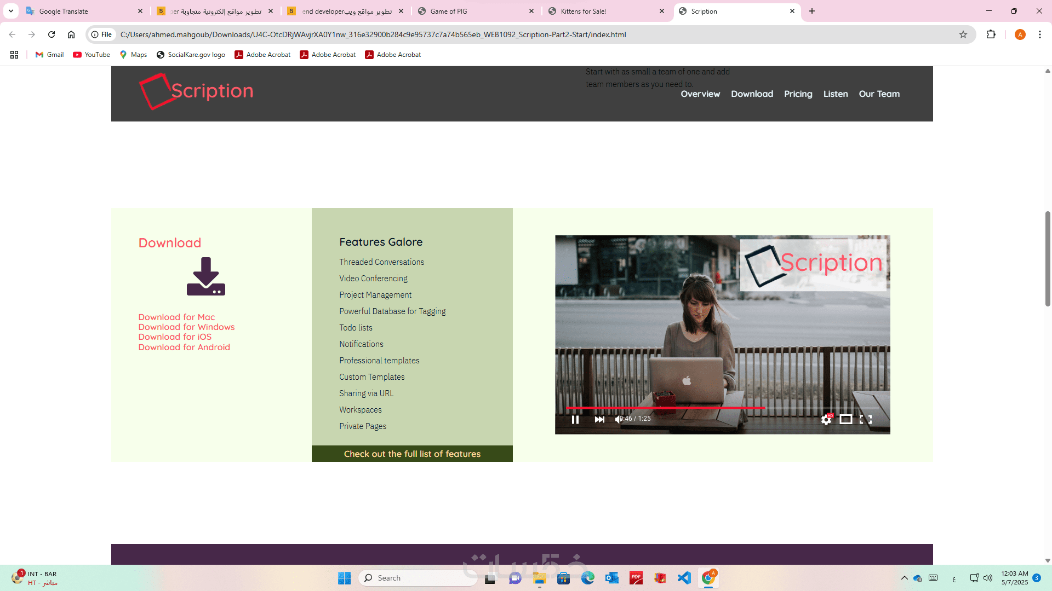The width and height of the screenshot is (1052, 591).
Task: Switch to Kittens for Sale! tab
Action: pyautogui.click(x=584, y=11)
